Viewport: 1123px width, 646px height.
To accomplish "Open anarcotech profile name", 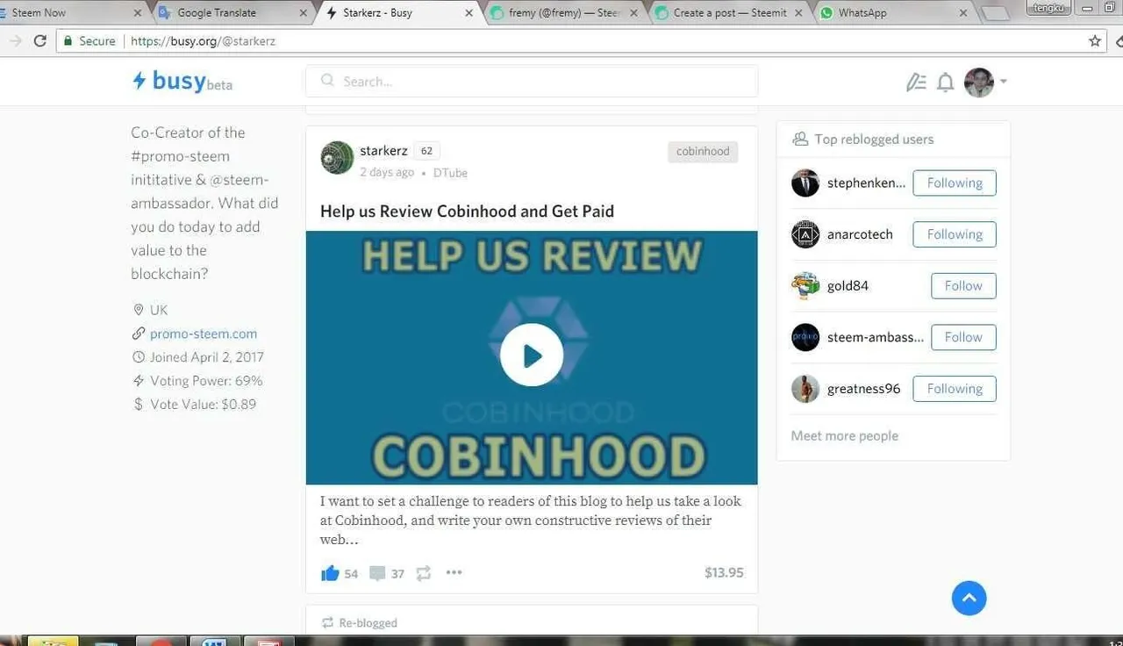I will 860,234.
